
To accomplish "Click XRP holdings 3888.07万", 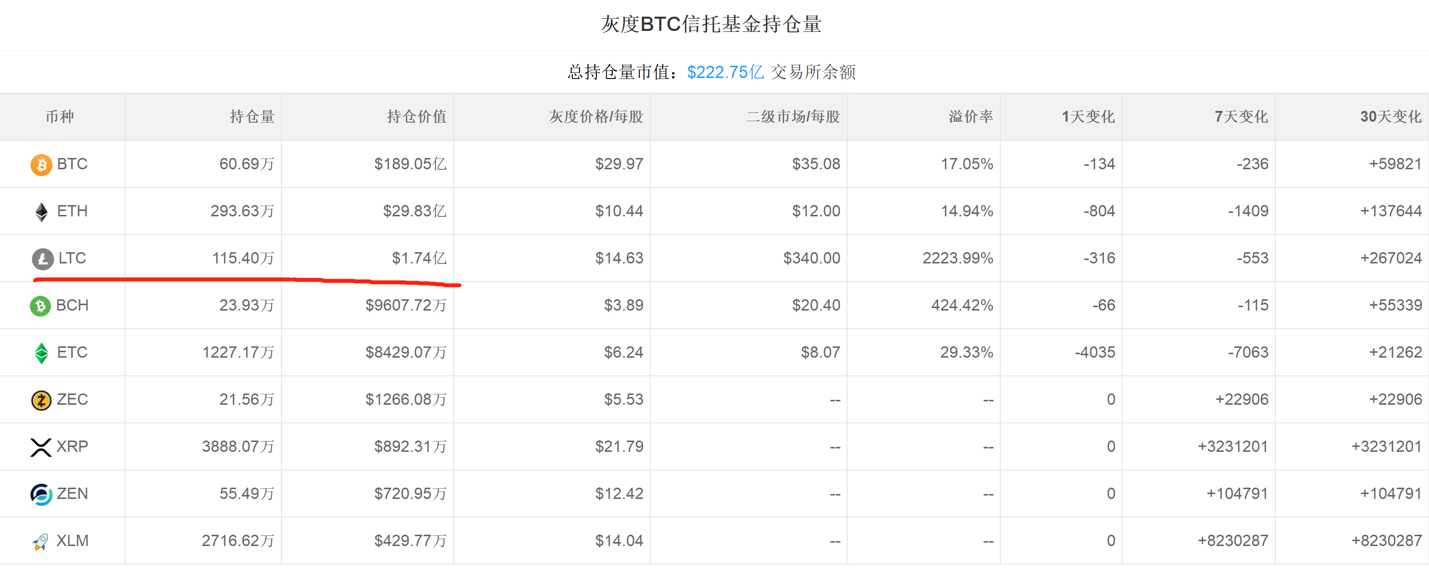I will pyautogui.click(x=238, y=446).
